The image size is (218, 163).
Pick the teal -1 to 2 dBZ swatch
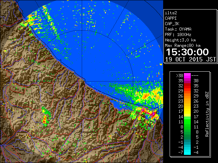(187, 142)
